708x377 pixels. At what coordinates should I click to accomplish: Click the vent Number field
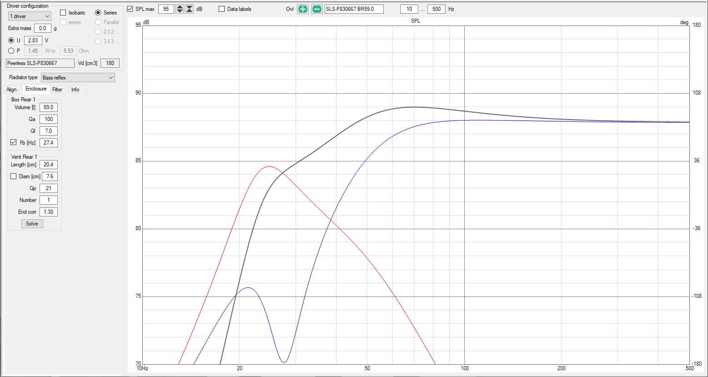click(x=49, y=200)
